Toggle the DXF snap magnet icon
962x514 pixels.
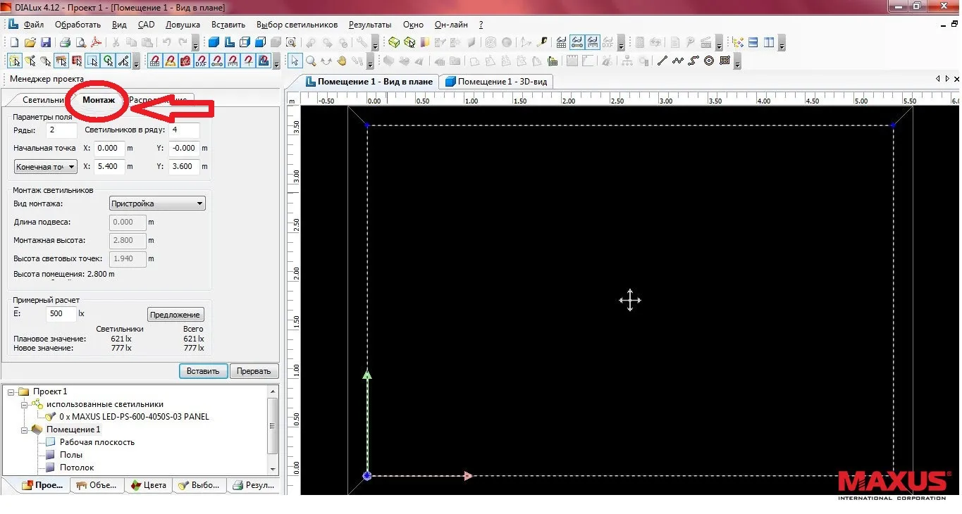[x=201, y=61]
